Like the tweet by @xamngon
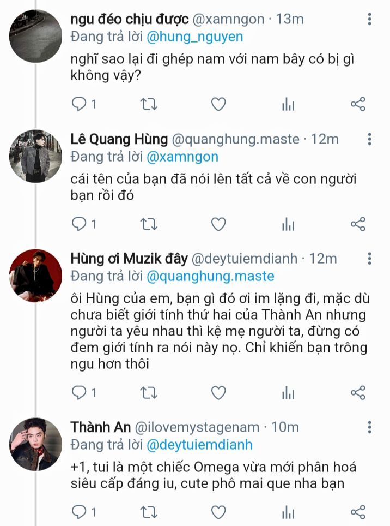The width and height of the screenshot is (390, 526). pos(218,104)
